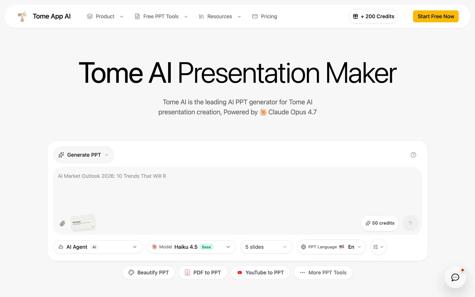Click Start Free Now button

436,16
